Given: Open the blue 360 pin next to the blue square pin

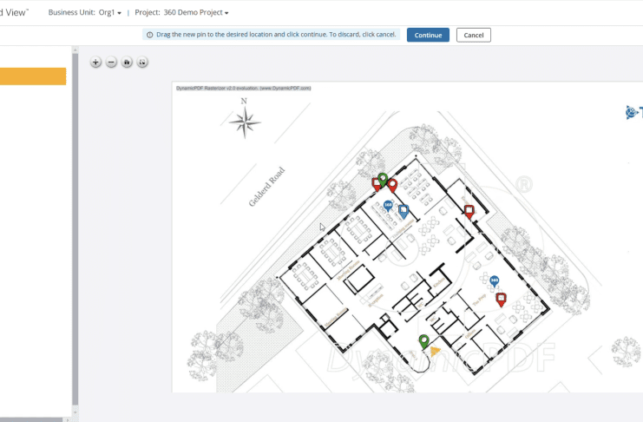Looking at the screenshot, I should (x=388, y=206).
